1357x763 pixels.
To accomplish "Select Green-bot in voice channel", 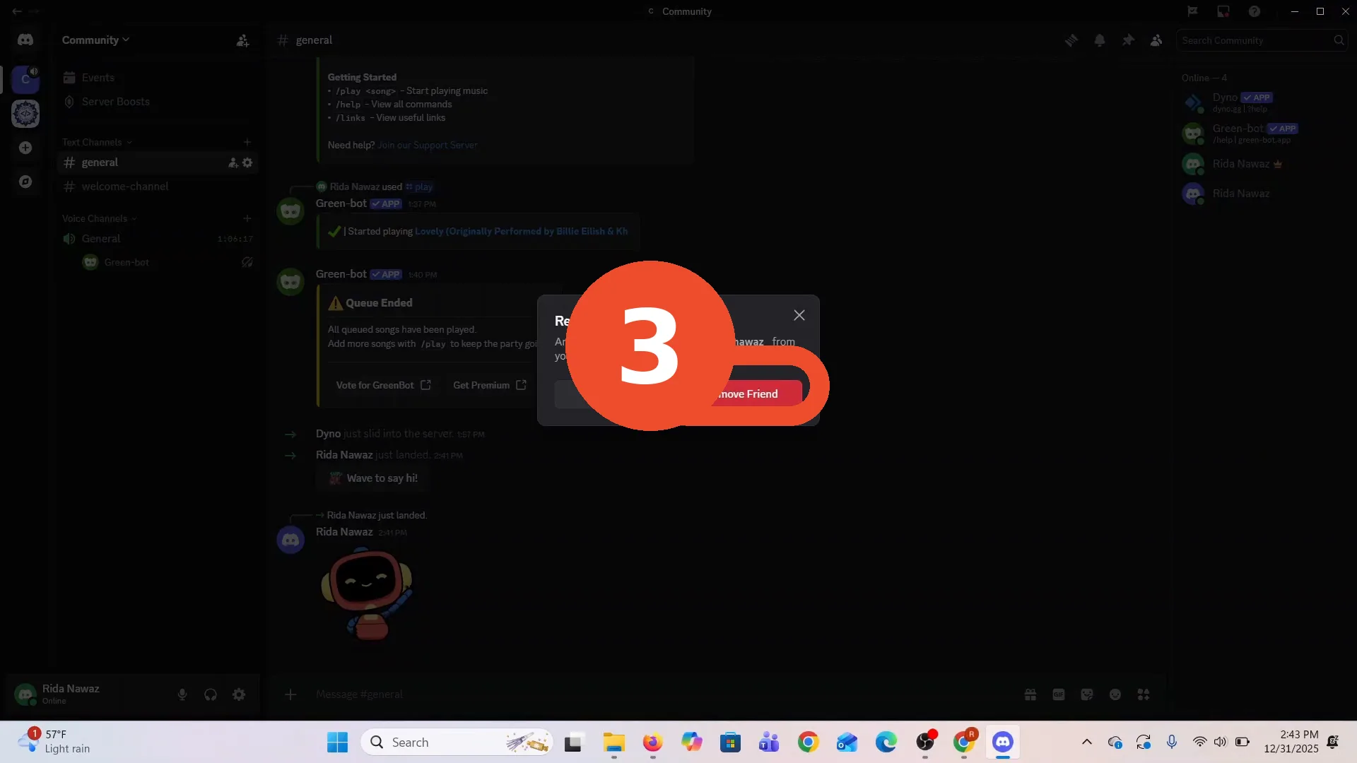I will point(167,262).
